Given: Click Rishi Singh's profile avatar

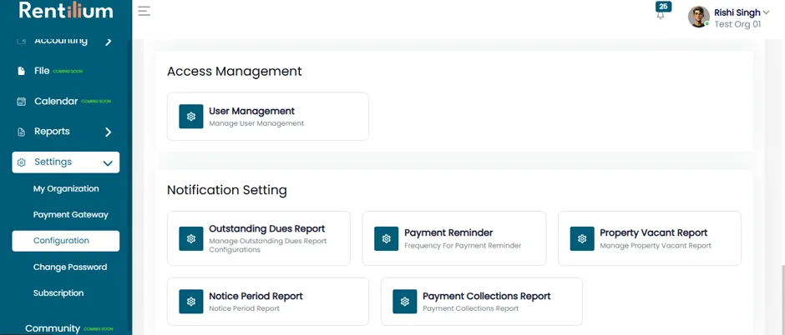Looking at the screenshot, I should click(699, 17).
